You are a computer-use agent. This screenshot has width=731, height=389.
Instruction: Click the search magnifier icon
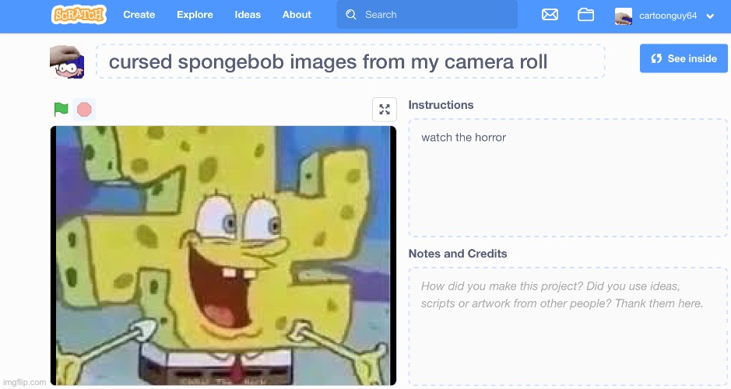[x=351, y=15]
